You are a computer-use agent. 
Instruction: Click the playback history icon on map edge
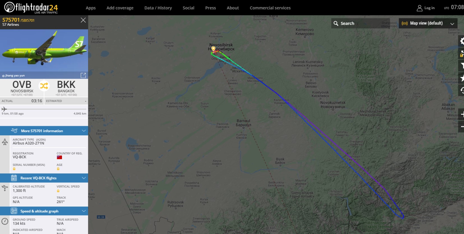pos(462,90)
